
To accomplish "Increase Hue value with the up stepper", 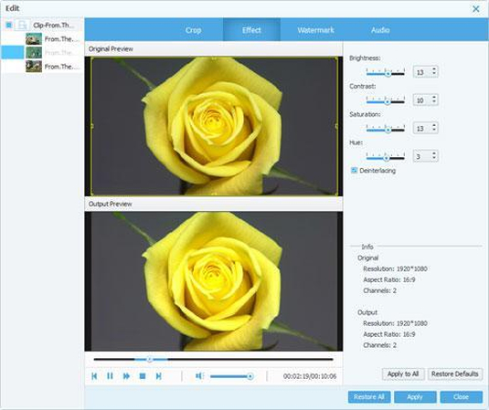I will [x=434, y=153].
